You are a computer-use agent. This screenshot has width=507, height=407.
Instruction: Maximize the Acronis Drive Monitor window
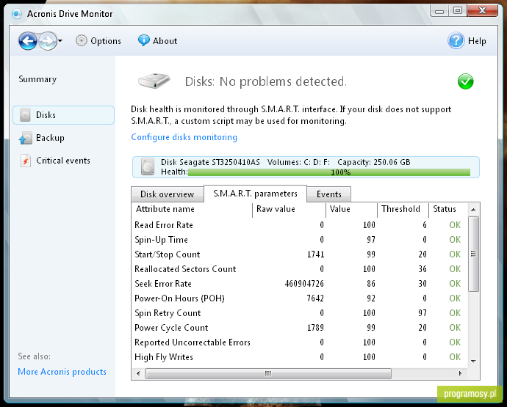coord(458,11)
